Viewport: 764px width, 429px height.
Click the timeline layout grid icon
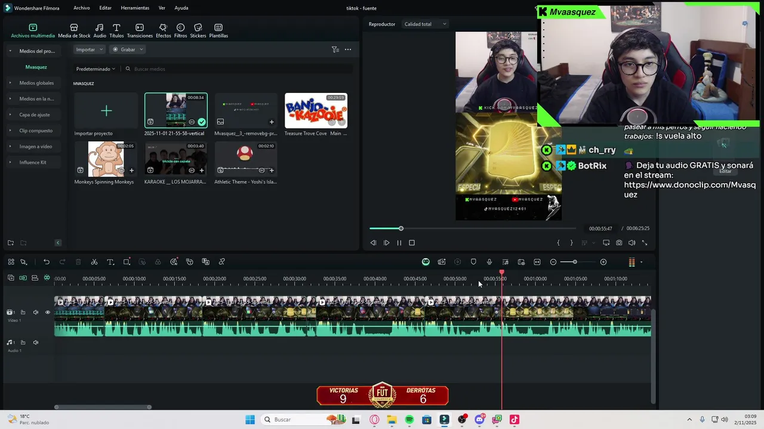click(x=11, y=262)
